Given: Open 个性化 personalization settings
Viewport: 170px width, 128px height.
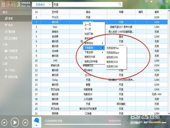Looking at the screenshot, I should click(10, 70).
